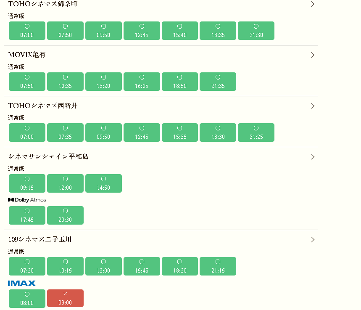Click 通常版 label under MOVIX亀有
The height and width of the screenshot is (310, 361).
16,67
